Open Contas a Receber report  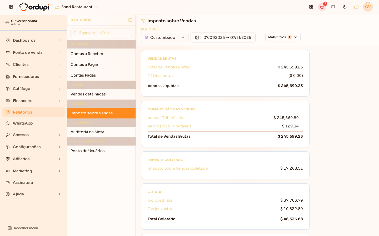pos(101,54)
